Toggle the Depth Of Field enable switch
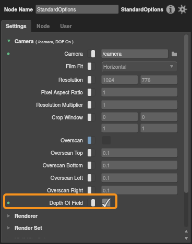 [91, 203]
